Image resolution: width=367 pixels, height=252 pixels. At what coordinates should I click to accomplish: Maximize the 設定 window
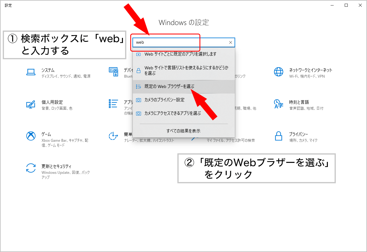pyautogui.click(x=346, y=5)
